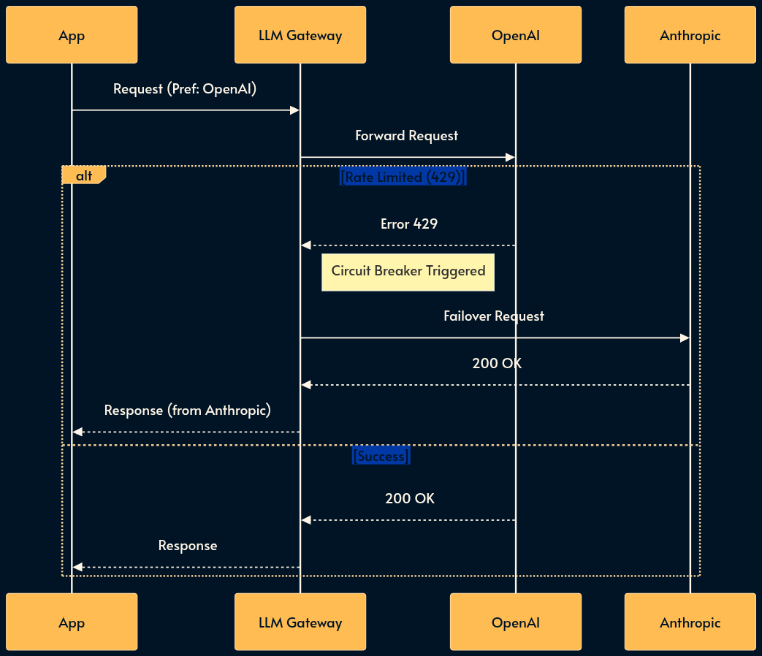Click the '200 OK' label from Anthropic

pos(497,364)
